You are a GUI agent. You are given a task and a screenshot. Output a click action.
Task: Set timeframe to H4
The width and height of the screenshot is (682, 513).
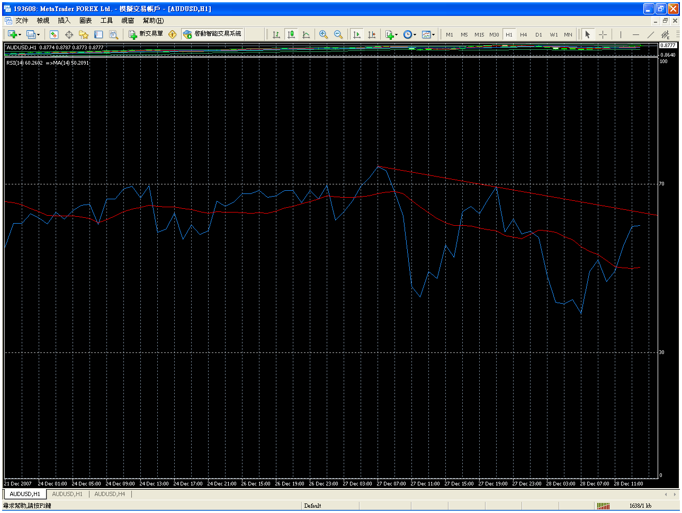(524, 34)
